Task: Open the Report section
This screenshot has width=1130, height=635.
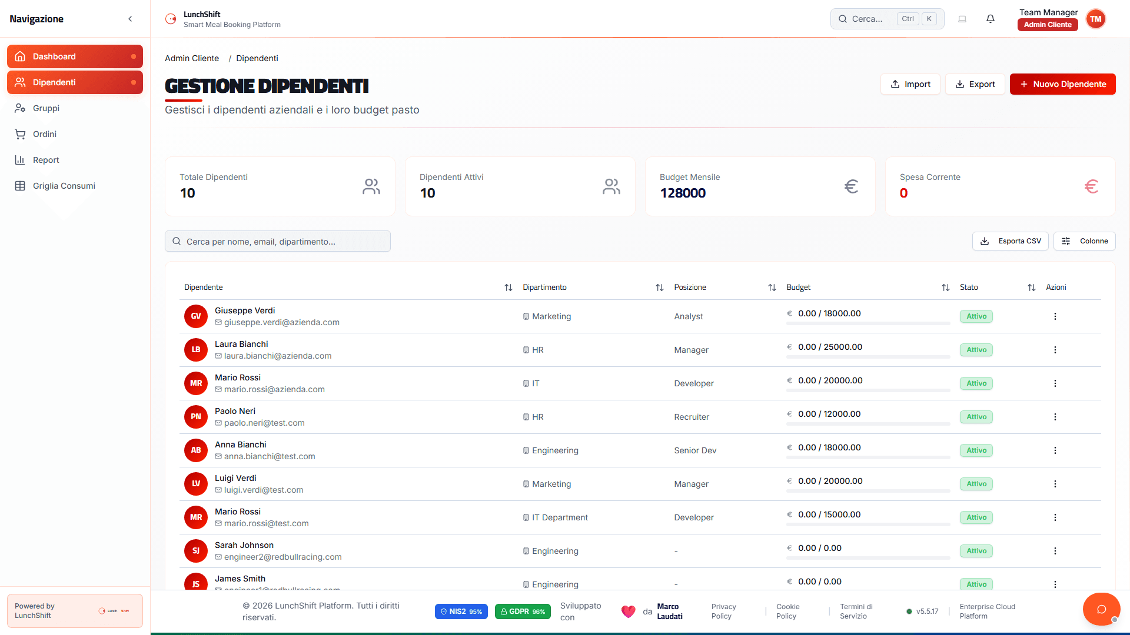Action: (x=46, y=160)
